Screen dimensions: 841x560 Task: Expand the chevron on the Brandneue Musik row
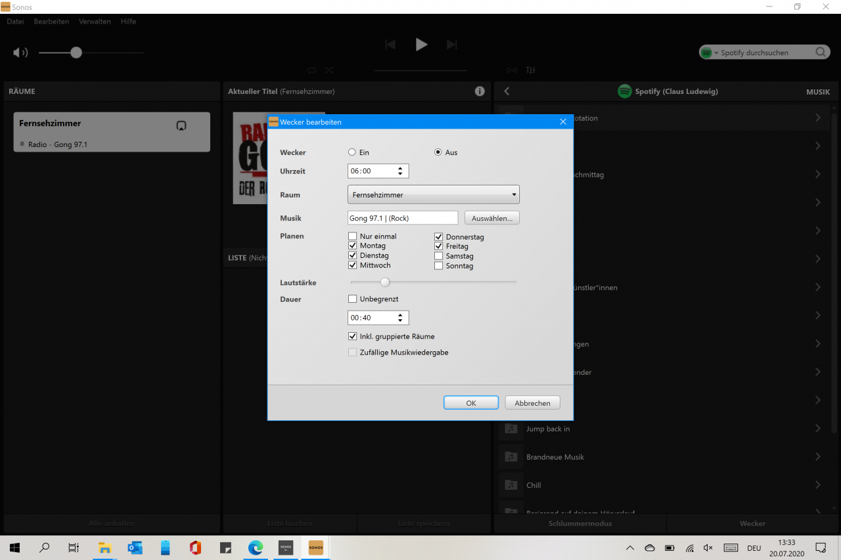[x=818, y=457]
